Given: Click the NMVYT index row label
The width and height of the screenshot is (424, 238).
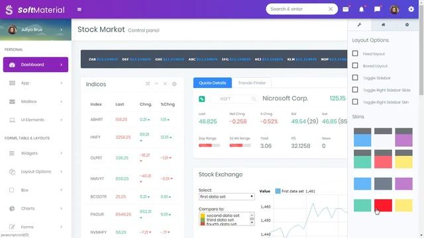Looking at the screenshot, I should tap(97, 178).
